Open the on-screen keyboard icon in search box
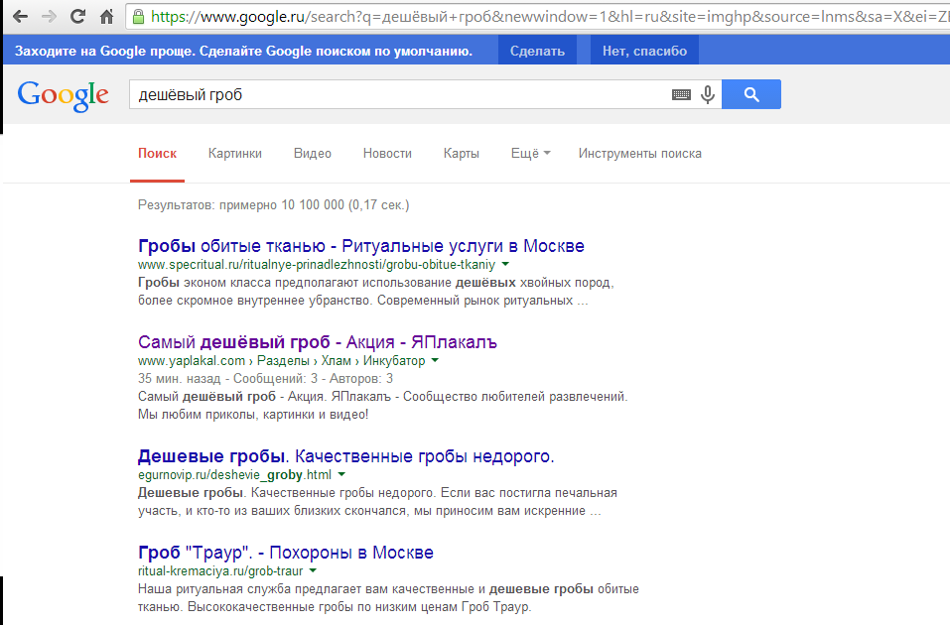The width and height of the screenshot is (950, 625). coord(681,94)
